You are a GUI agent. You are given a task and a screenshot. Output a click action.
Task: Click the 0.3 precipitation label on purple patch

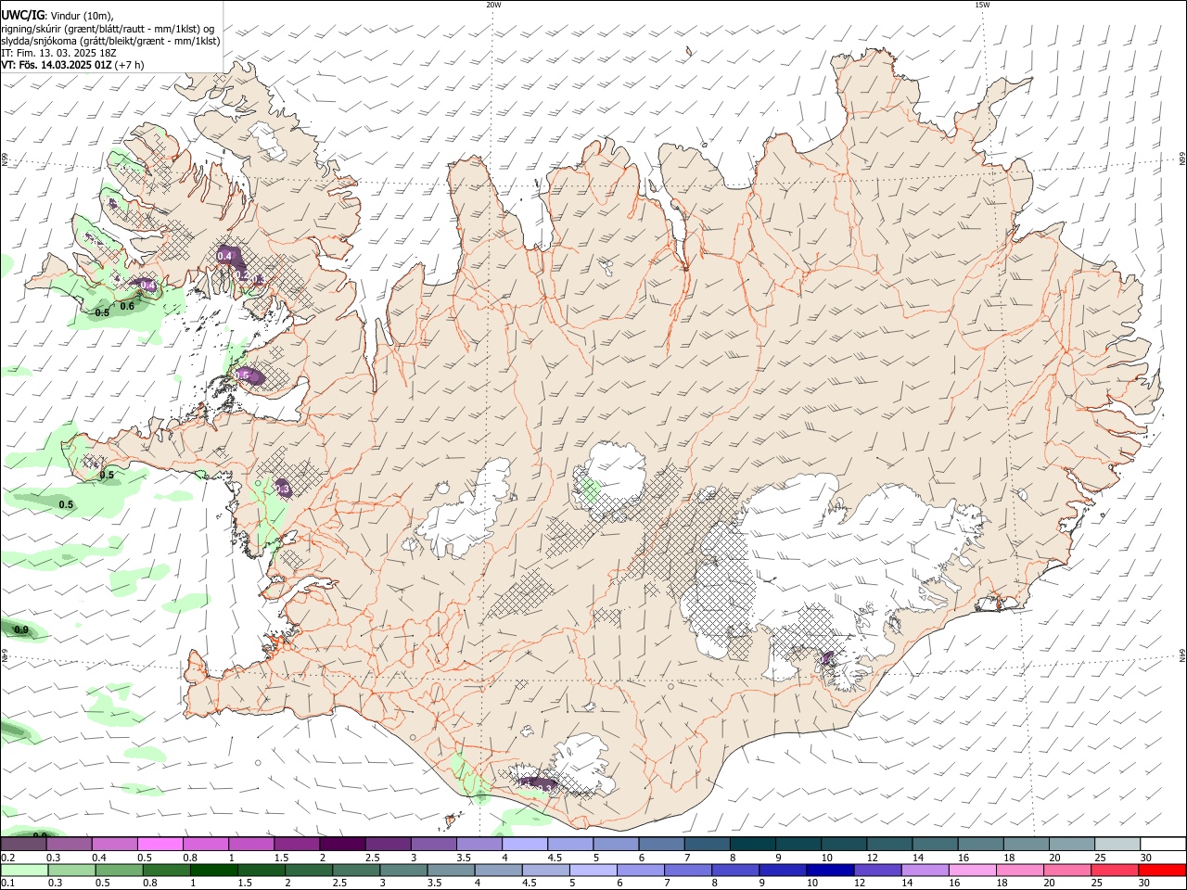[282, 489]
